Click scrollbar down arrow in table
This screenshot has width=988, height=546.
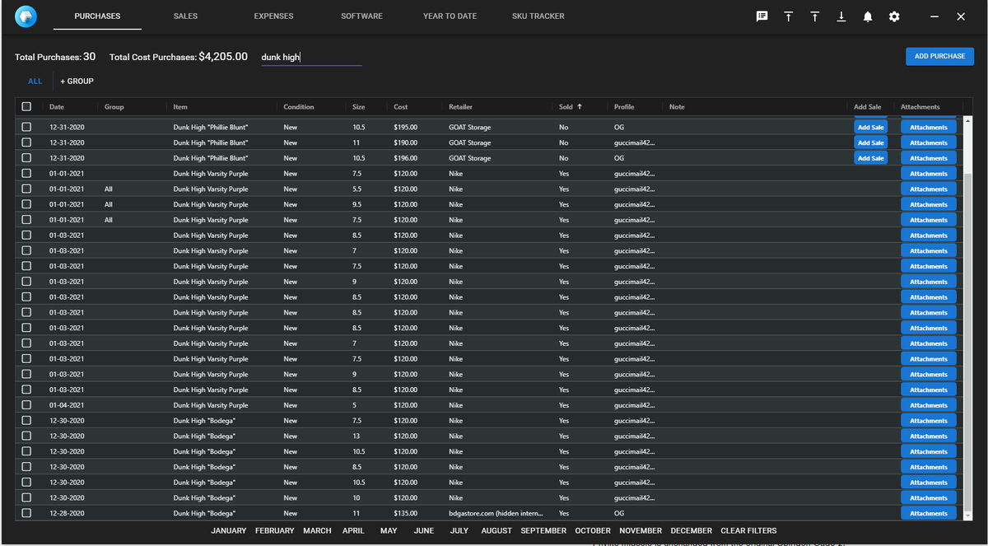point(967,516)
